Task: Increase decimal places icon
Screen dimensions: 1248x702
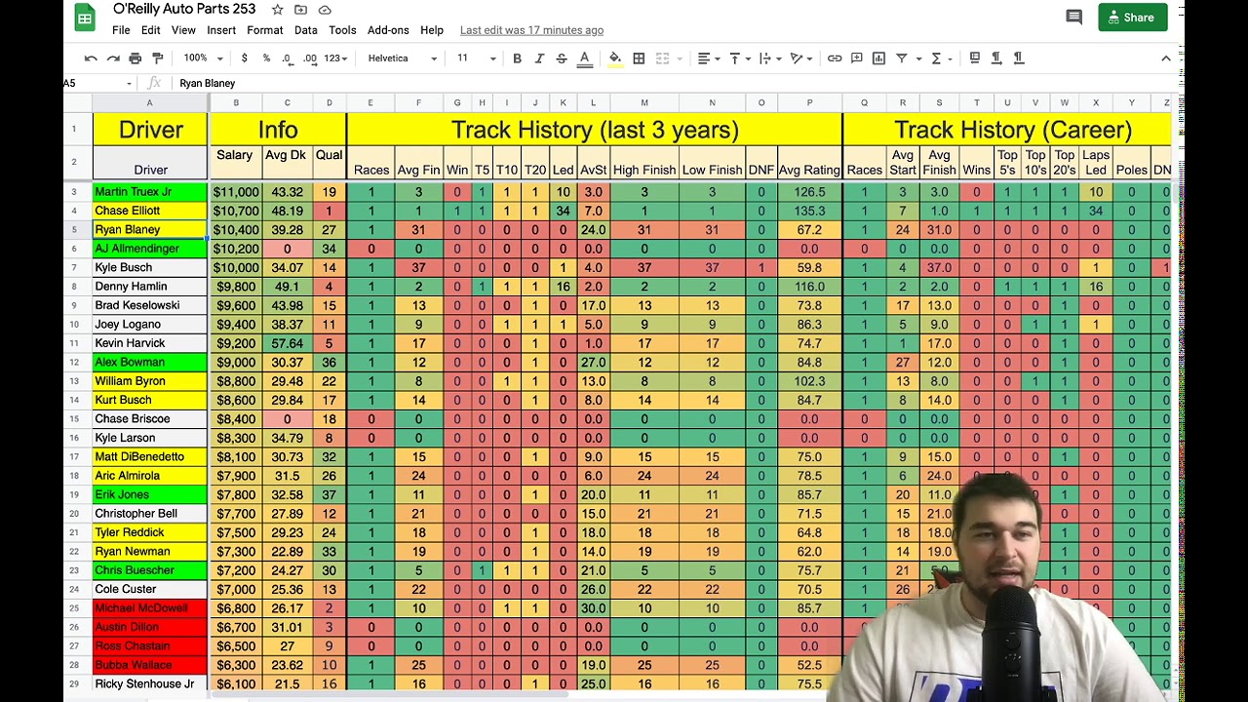Action: pos(310,58)
